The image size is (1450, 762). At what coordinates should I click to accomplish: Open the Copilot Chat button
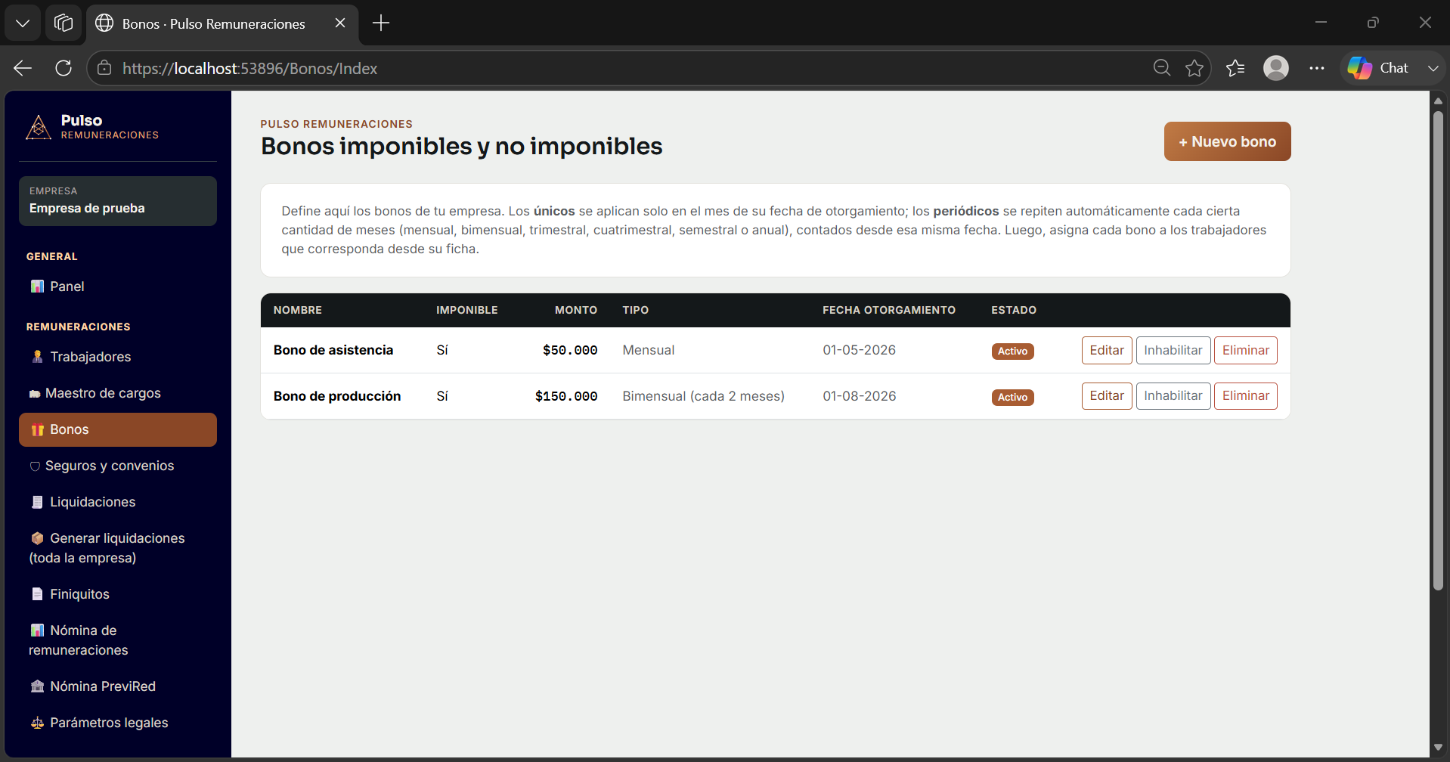point(1379,68)
